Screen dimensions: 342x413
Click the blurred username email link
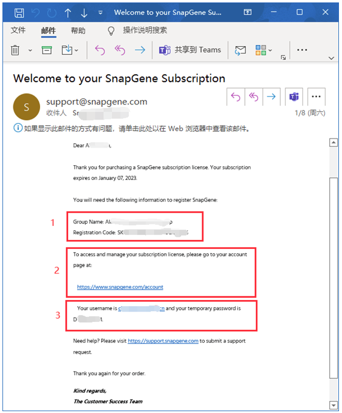[142, 309]
